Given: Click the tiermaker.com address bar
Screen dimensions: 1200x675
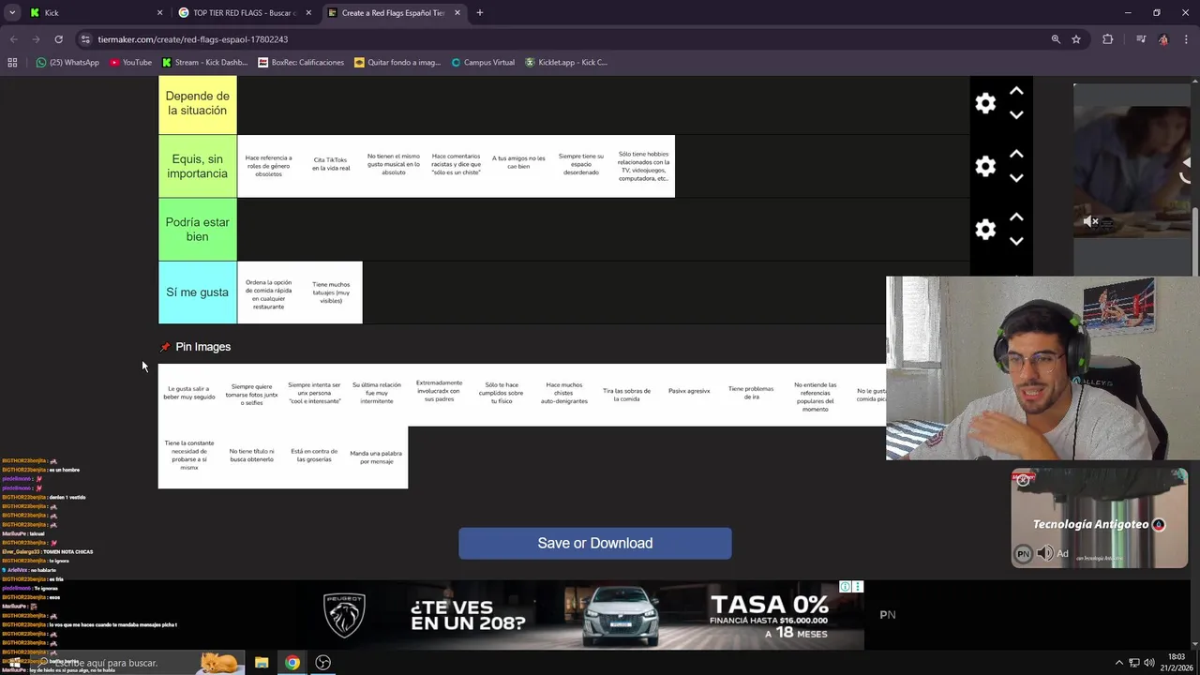Looking at the screenshot, I should tap(562, 39).
